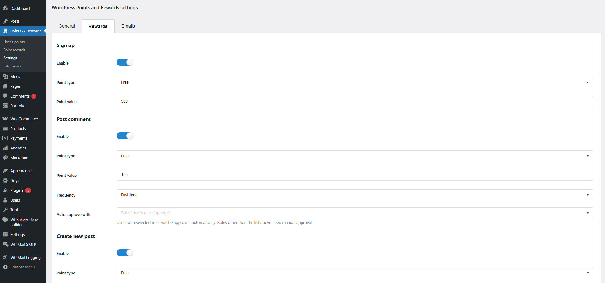605x283 pixels.
Task: Open the Marketing menu link
Action: (x=19, y=158)
